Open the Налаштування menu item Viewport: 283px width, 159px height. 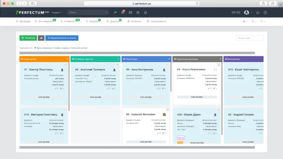[156, 21]
